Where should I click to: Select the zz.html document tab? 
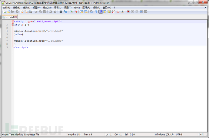[10, 17]
